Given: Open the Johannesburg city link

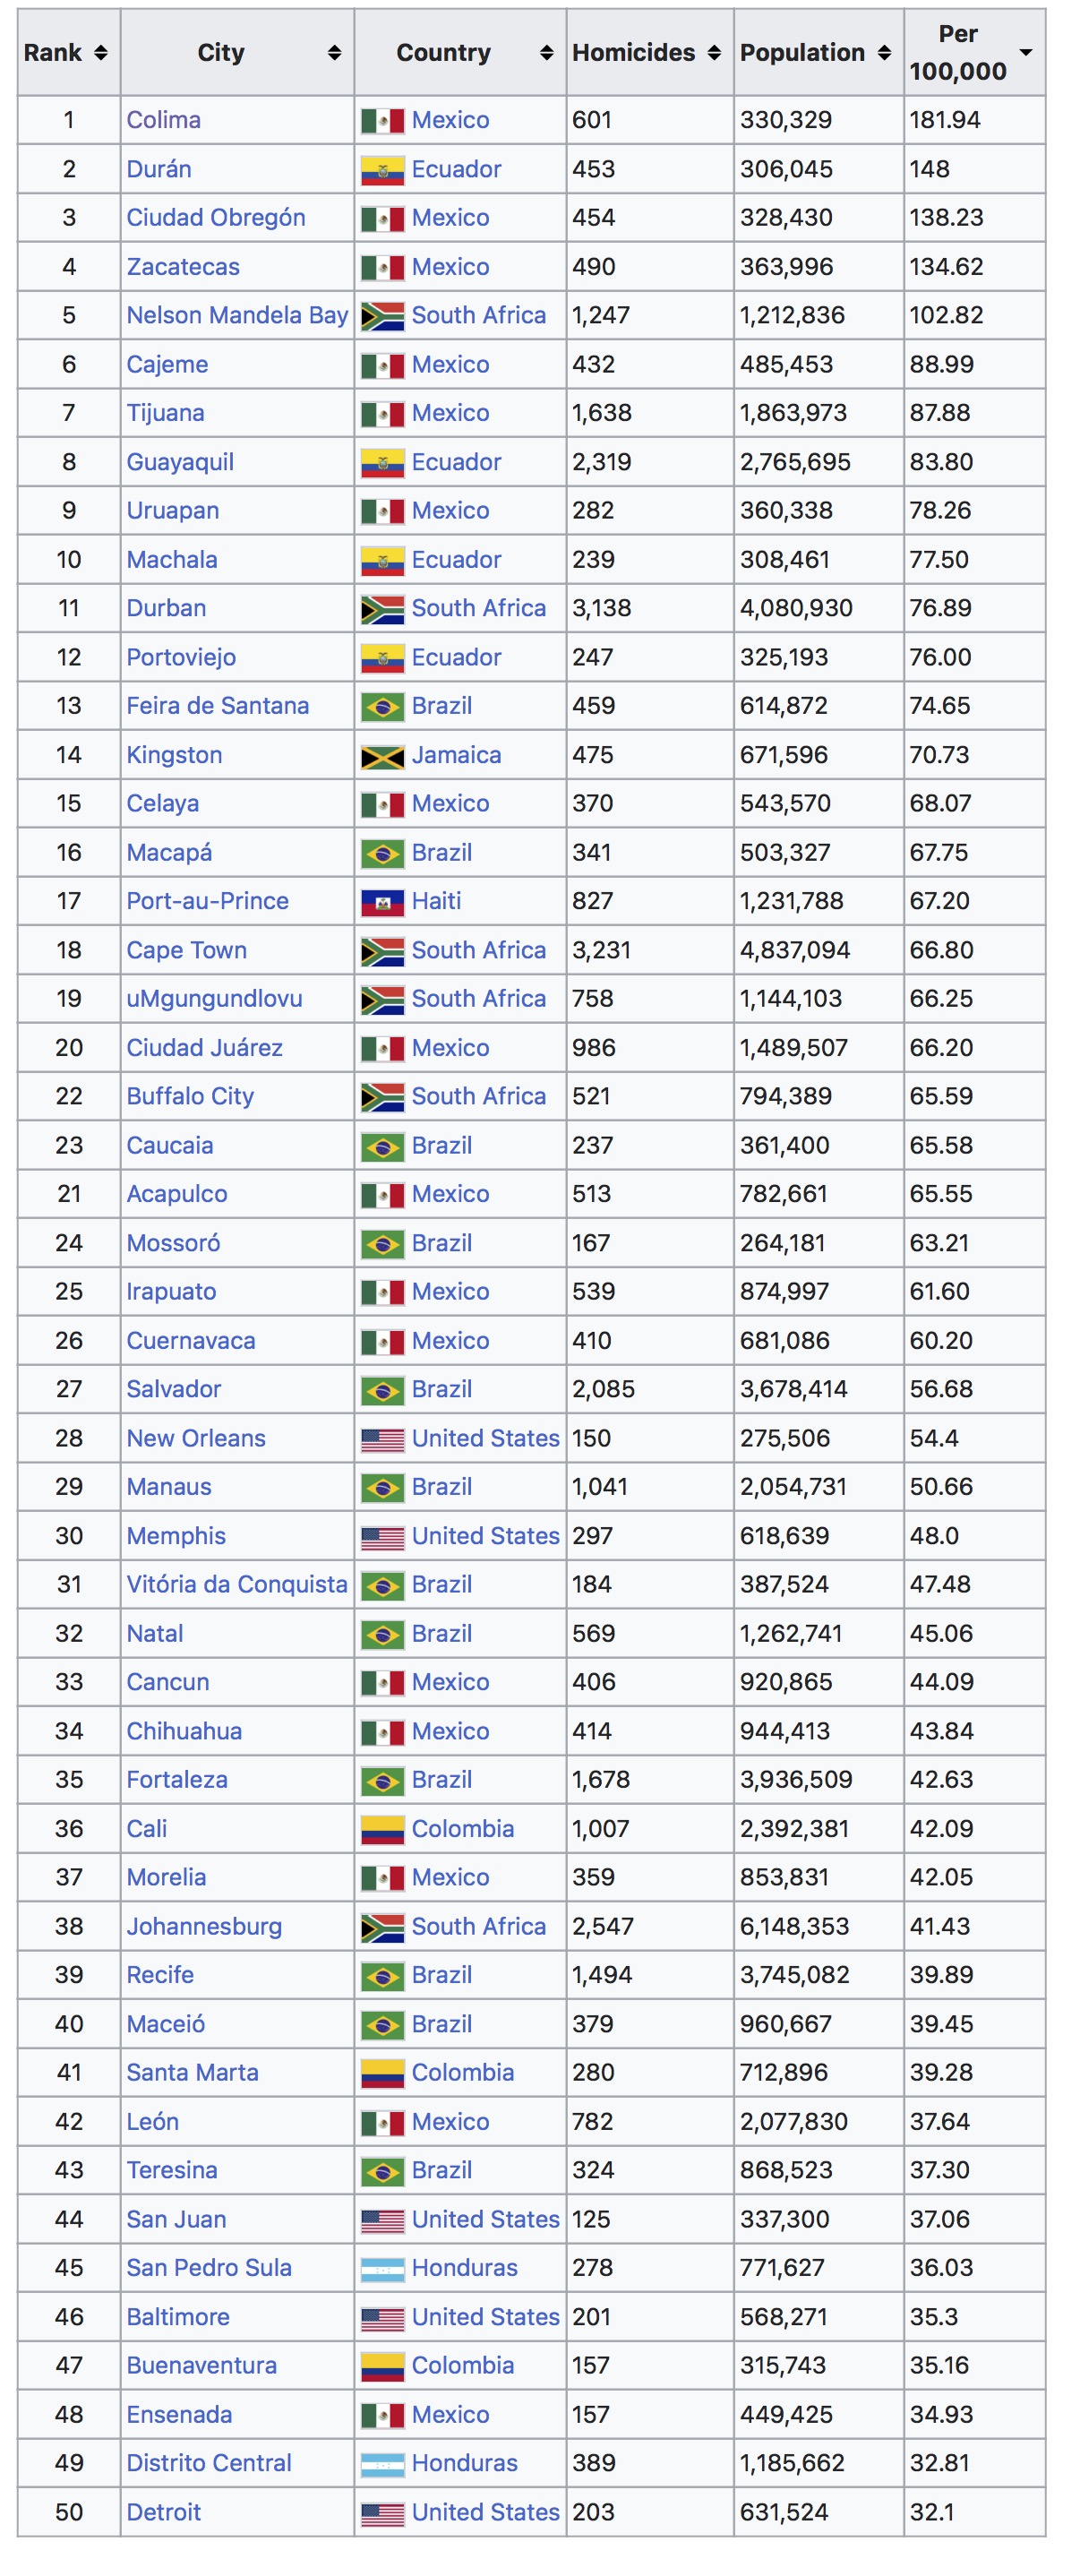Looking at the screenshot, I should (x=204, y=1926).
